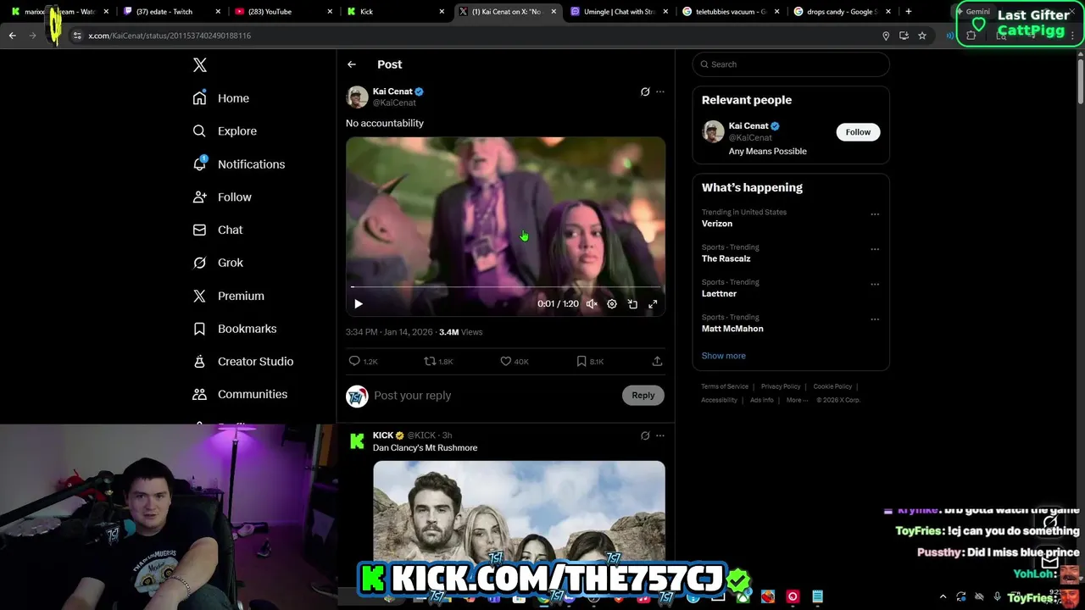Screen dimensions: 1085x610
Task: Share the post via share icon
Action: (x=657, y=361)
